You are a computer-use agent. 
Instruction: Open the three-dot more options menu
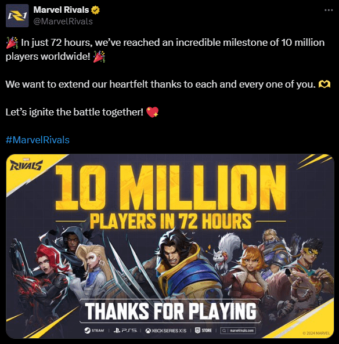(x=329, y=10)
